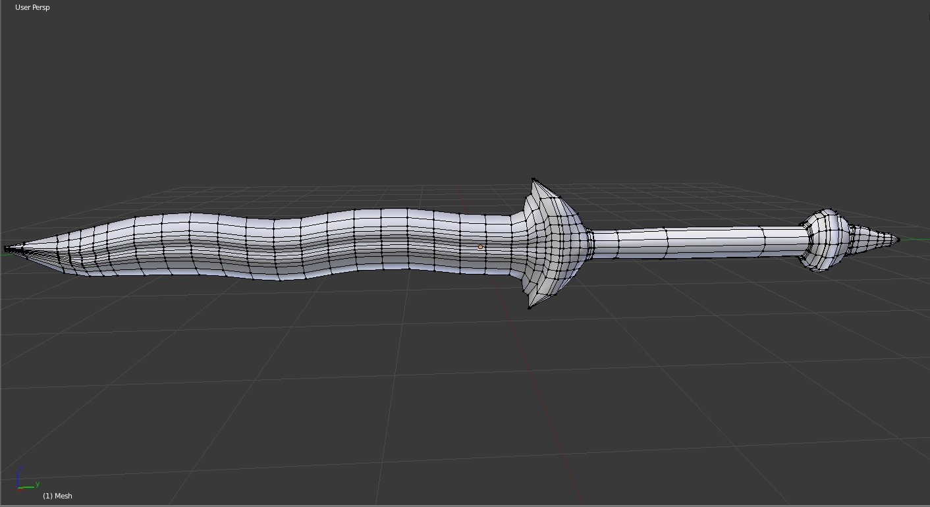Click the middle of the sword handle
930x507 pixels.
pos(698,242)
